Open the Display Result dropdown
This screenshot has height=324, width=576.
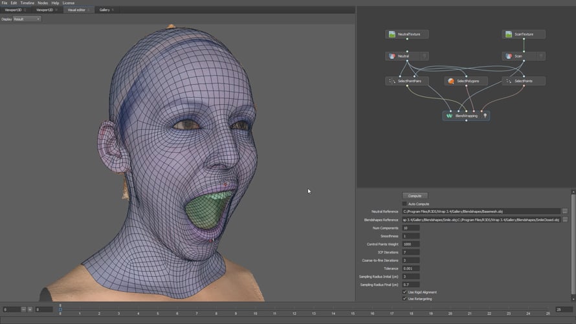(x=28, y=19)
